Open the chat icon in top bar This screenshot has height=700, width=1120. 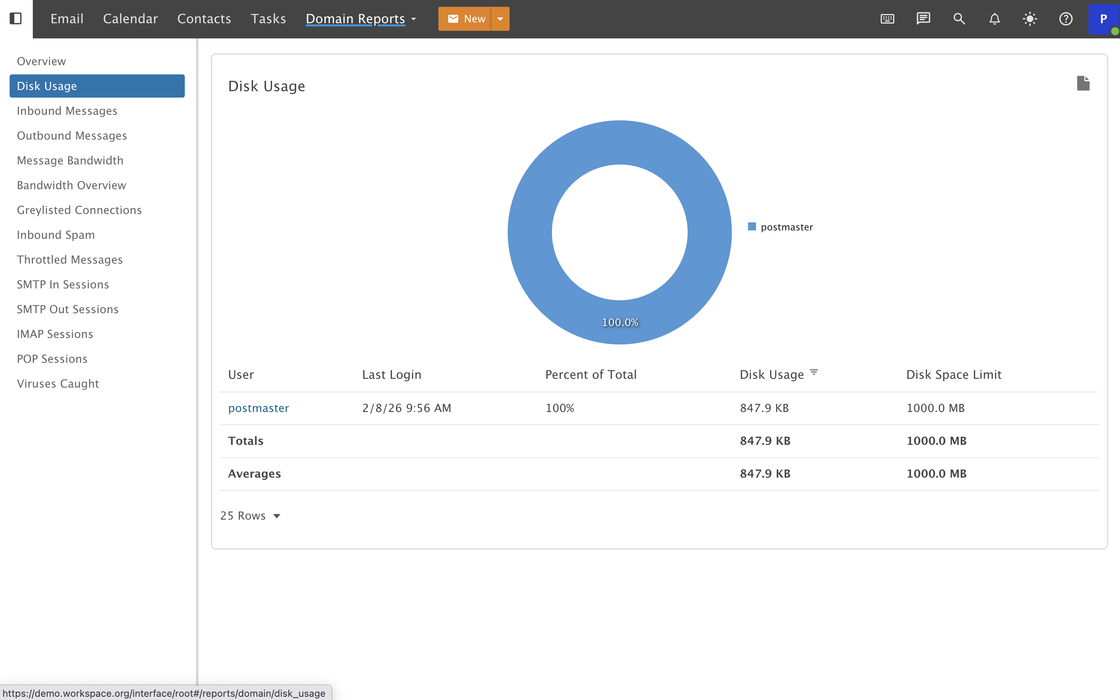click(x=923, y=18)
